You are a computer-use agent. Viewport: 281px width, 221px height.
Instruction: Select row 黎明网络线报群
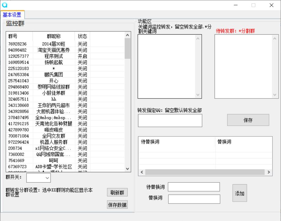click(65, 87)
